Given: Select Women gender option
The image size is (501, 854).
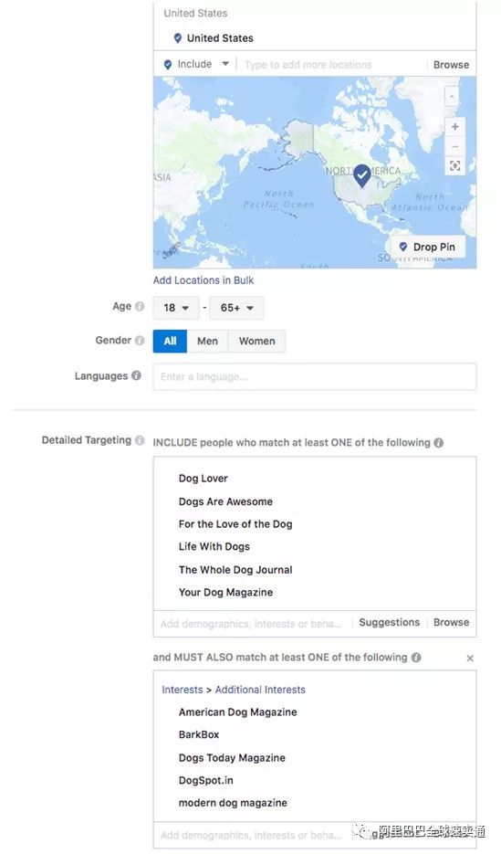Looking at the screenshot, I should click(256, 341).
